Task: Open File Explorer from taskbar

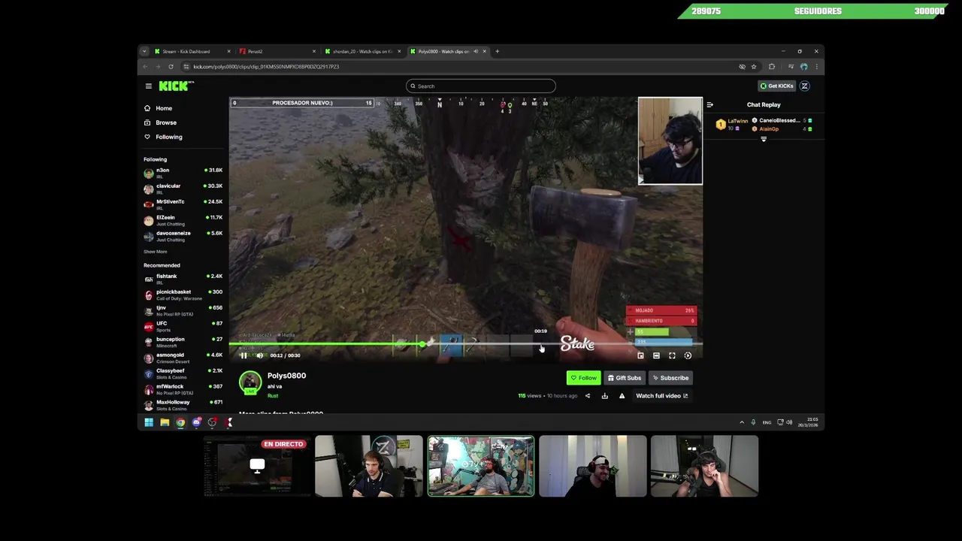Action: pyautogui.click(x=165, y=422)
